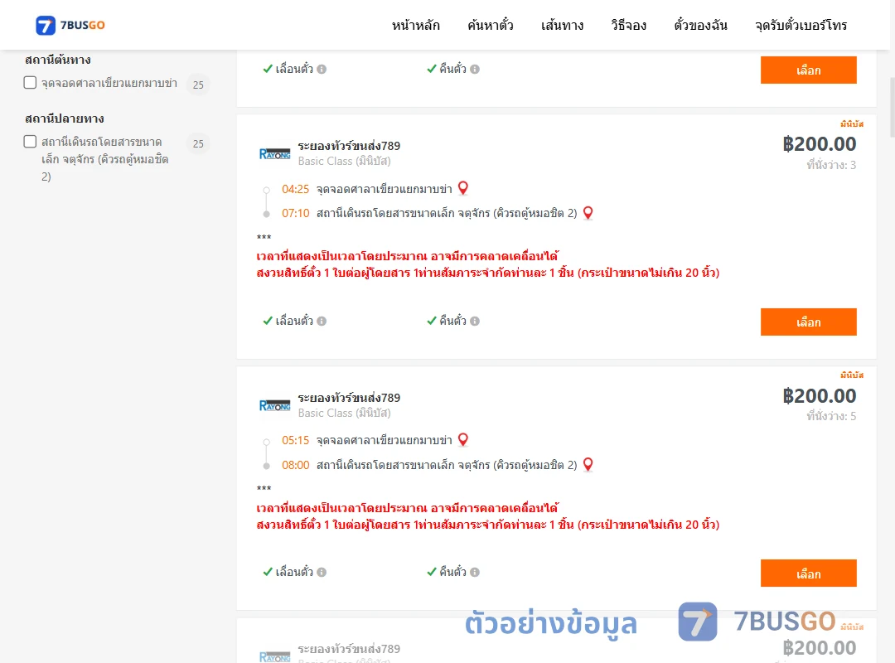The image size is (895, 663).
Task: Open วิธีจอง navigation link
Action: (628, 25)
